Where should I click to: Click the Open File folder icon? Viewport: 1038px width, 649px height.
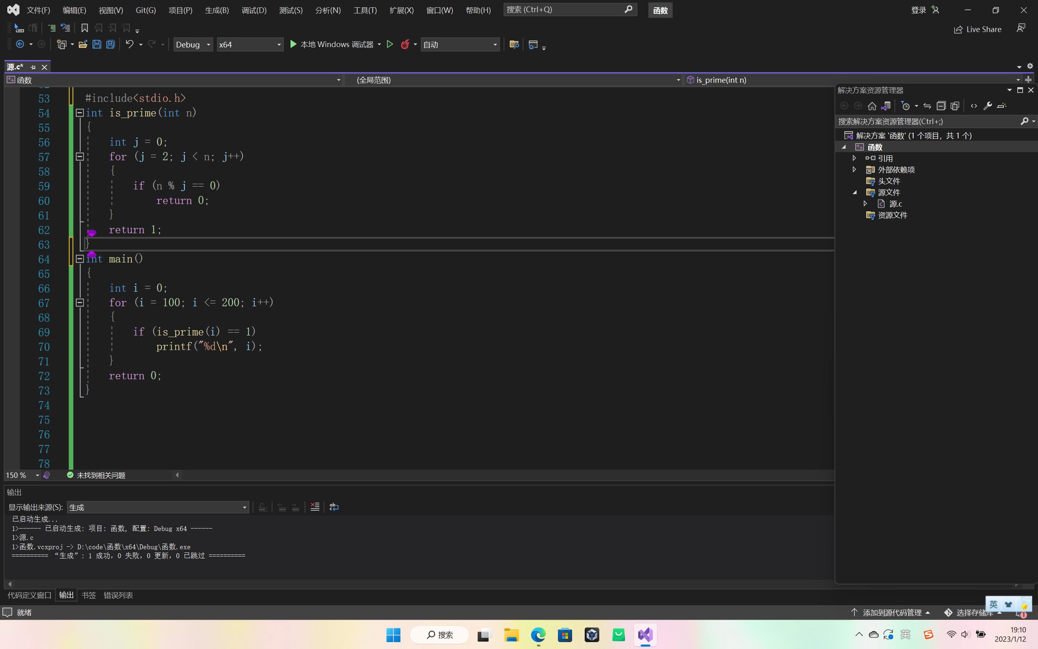tap(83, 44)
